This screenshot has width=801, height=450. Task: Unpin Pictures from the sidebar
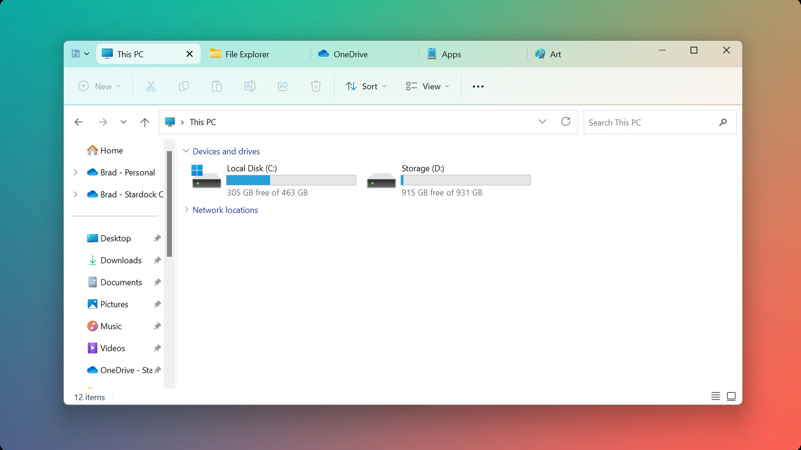coord(157,304)
